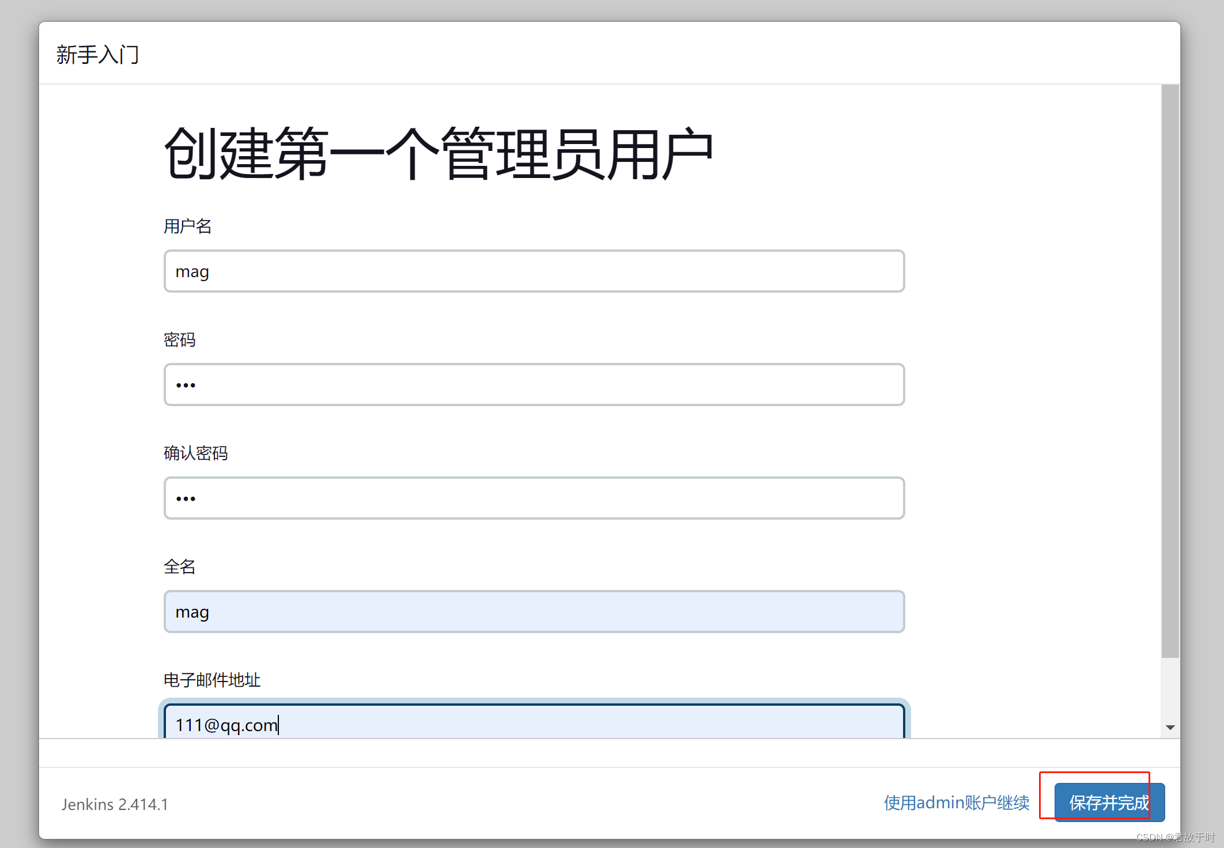Click the 密码 label
Screen dimensions: 1224x848
[180, 340]
